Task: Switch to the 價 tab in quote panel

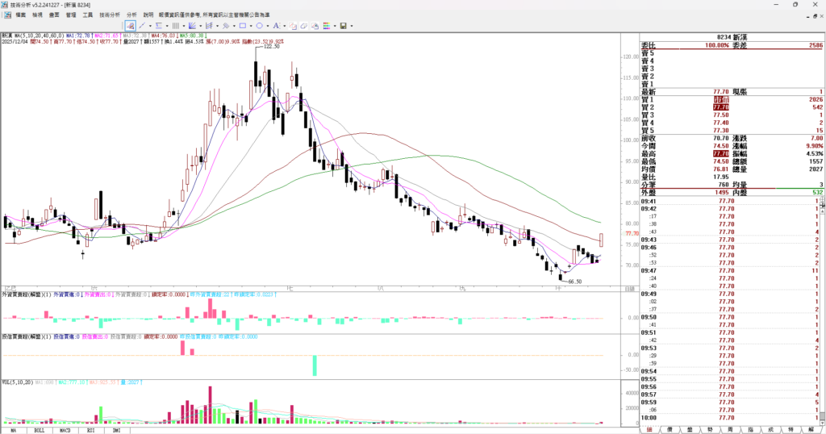Action: 670,429
